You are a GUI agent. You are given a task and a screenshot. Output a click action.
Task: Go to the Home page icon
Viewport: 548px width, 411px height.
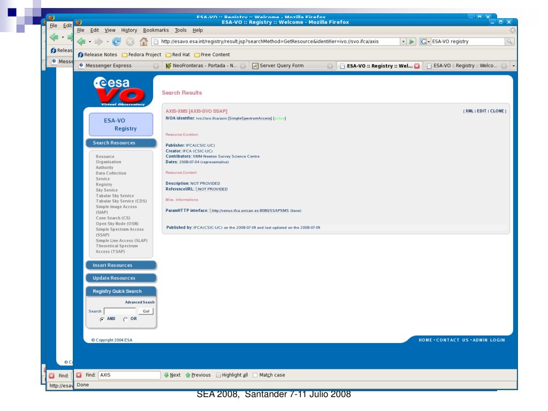coord(143,42)
